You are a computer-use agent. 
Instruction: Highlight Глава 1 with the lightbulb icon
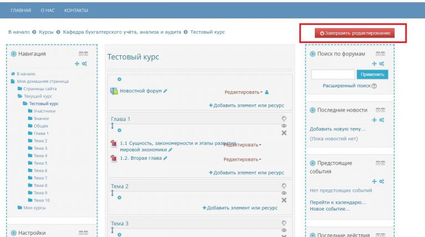coord(284,118)
